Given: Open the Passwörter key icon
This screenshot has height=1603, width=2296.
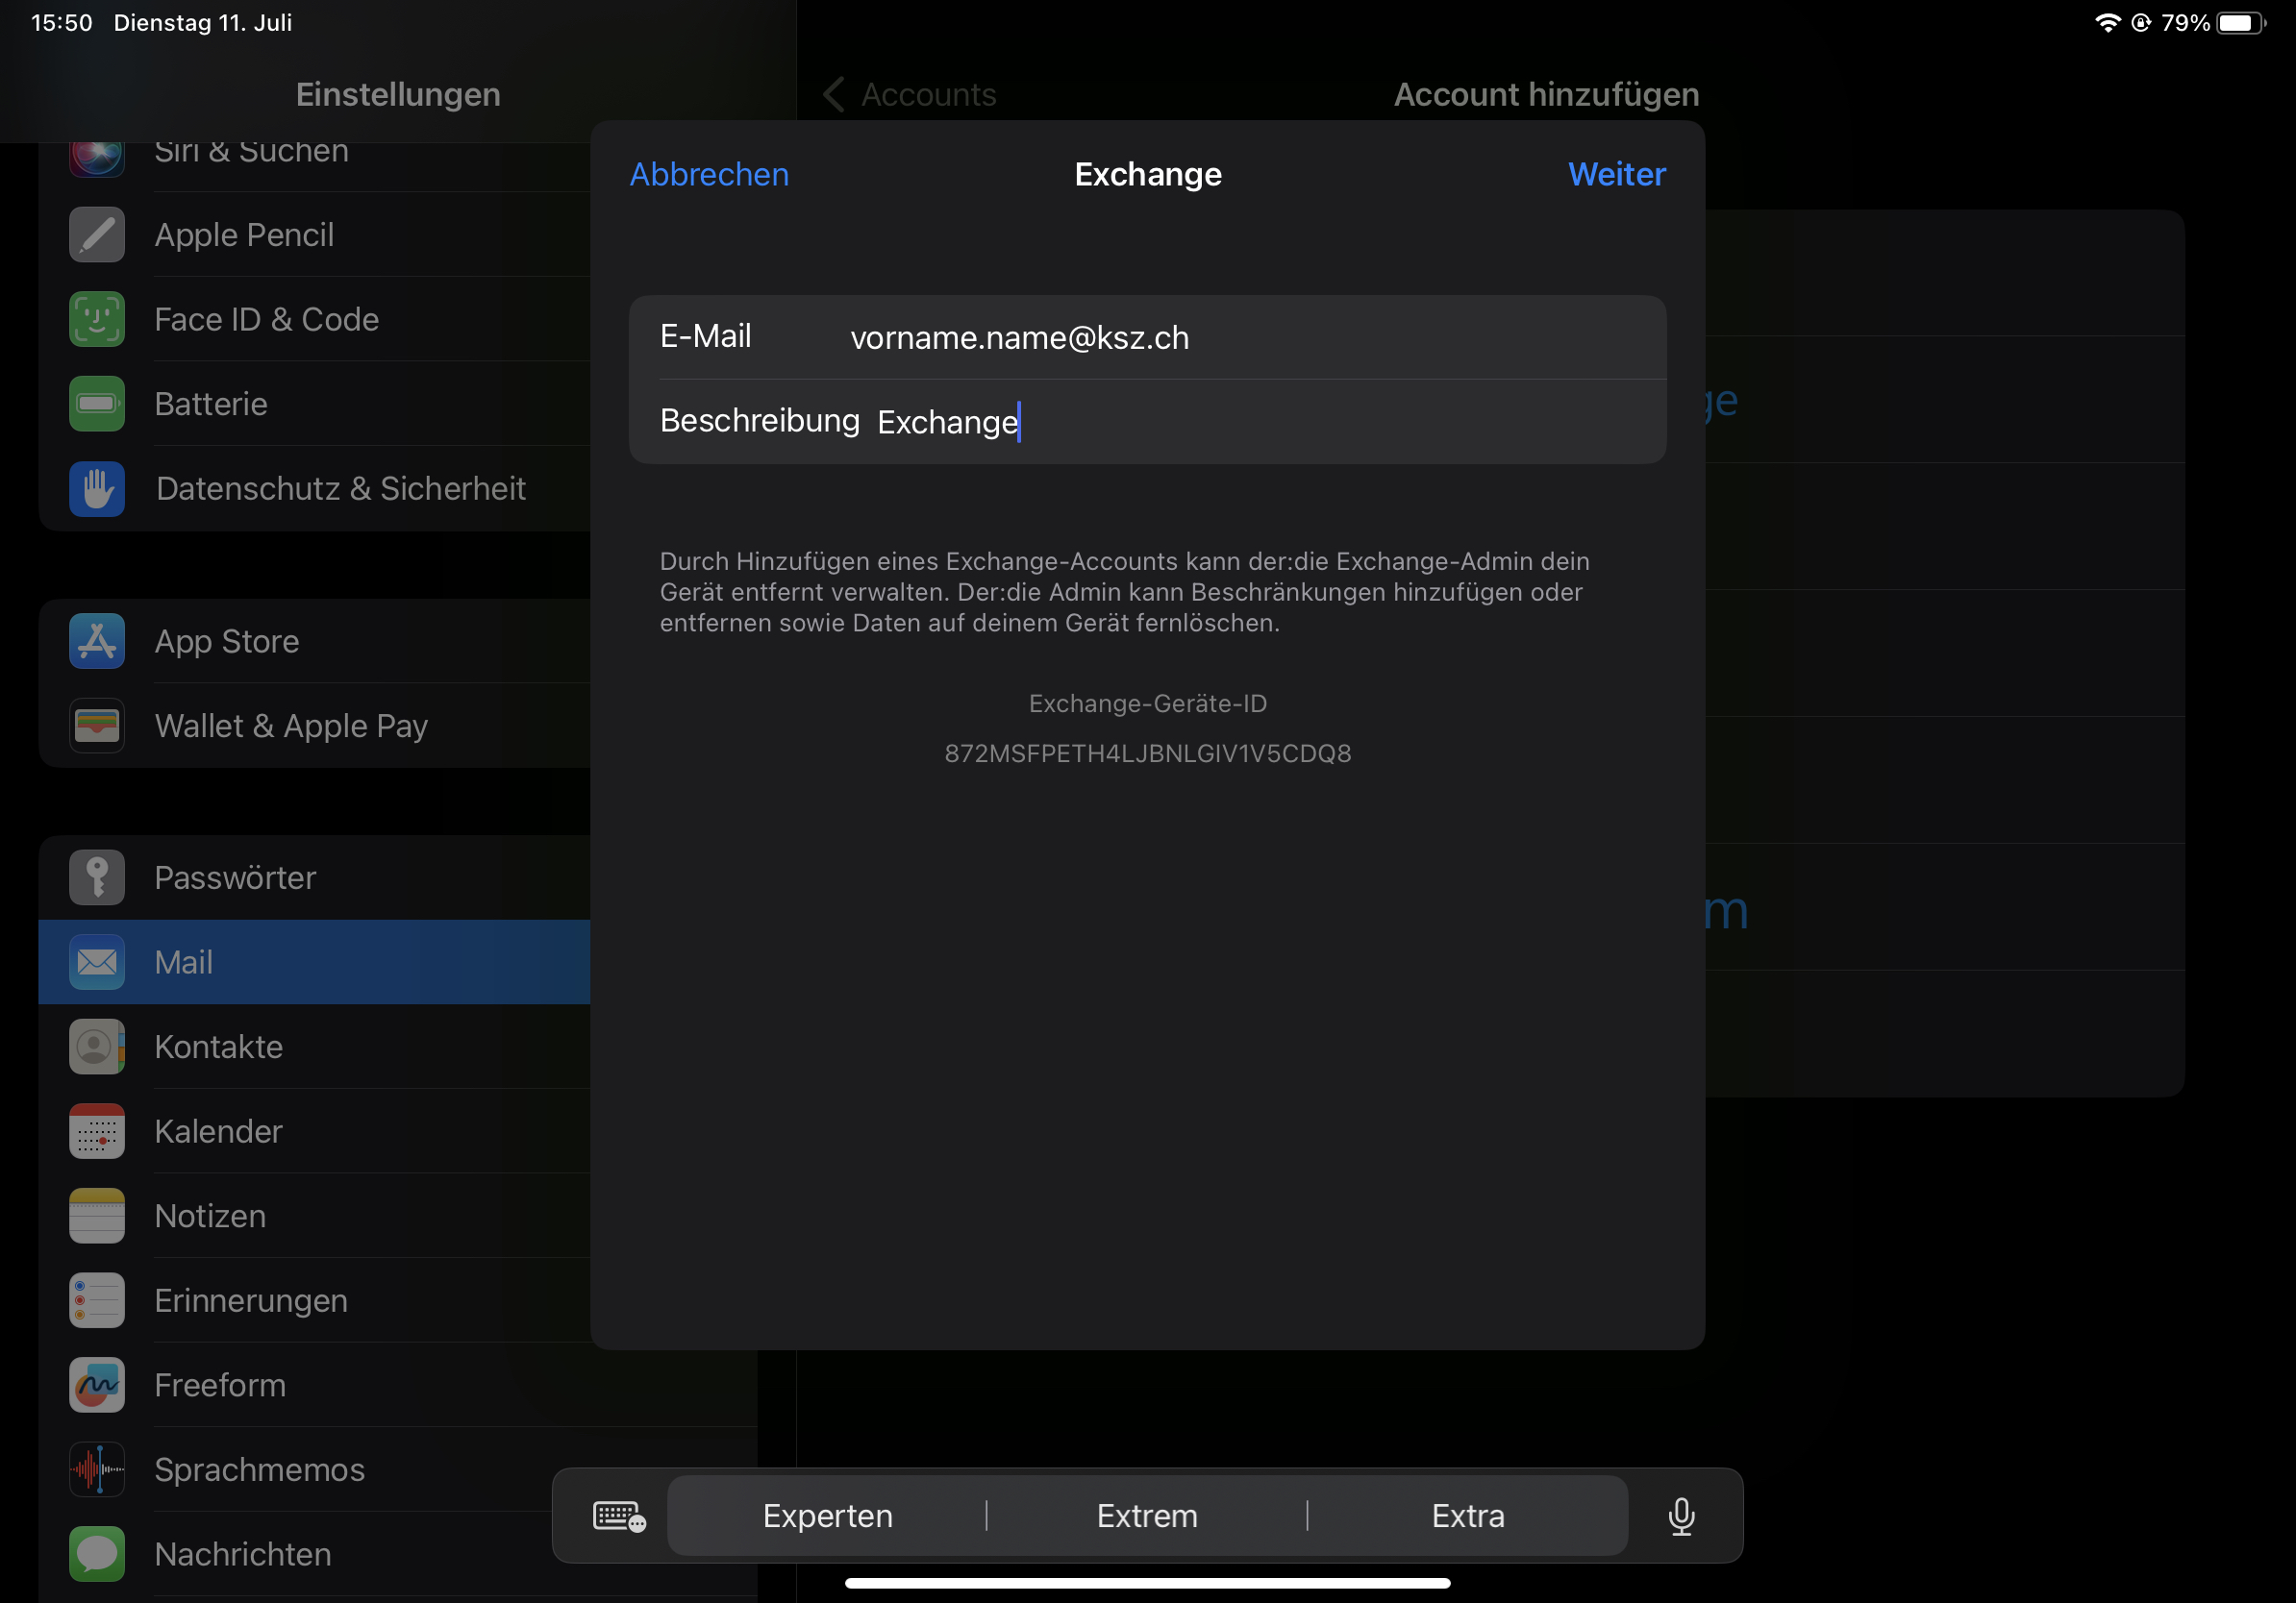Looking at the screenshot, I should pyautogui.click(x=97, y=877).
